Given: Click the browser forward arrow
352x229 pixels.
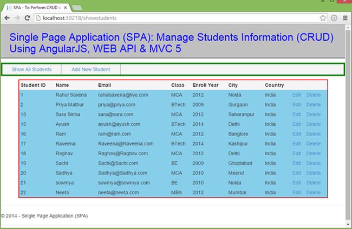Looking at the screenshot, I should tap(17, 18).
